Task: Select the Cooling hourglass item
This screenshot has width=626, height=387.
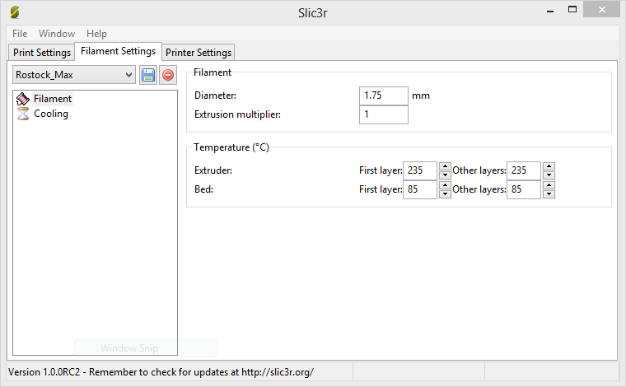Action: coord(23,114)
